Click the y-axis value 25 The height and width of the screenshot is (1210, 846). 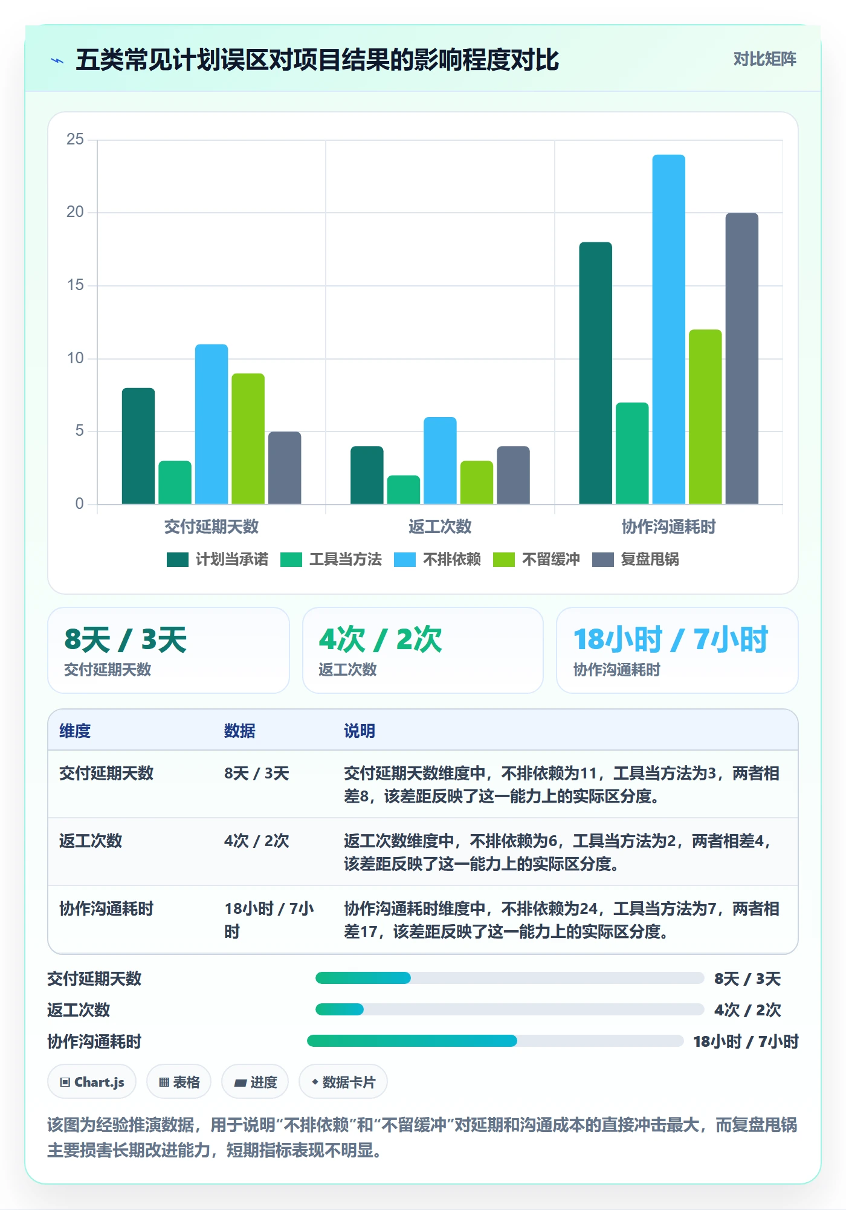pyautogui.click(x=75, y=140)
